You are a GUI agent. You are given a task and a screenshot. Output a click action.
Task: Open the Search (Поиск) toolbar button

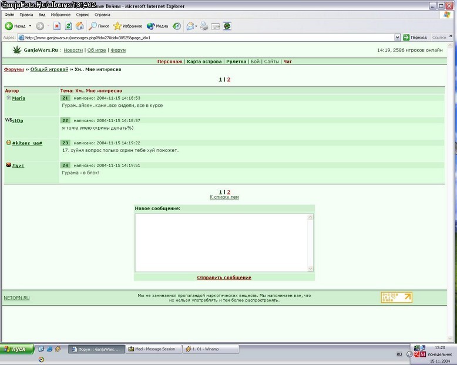coord(99,26)
